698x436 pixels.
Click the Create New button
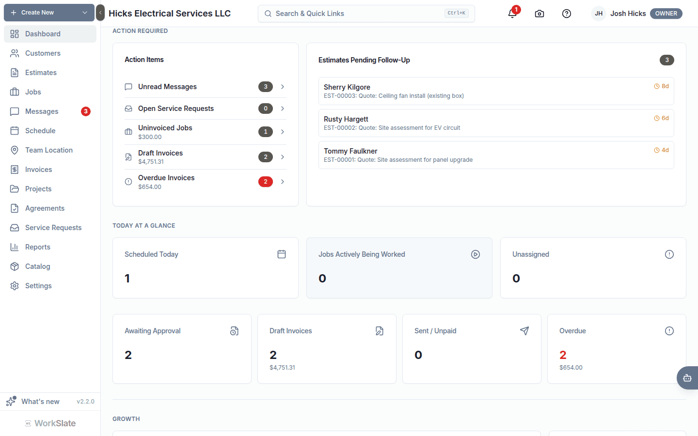point(49,13)
